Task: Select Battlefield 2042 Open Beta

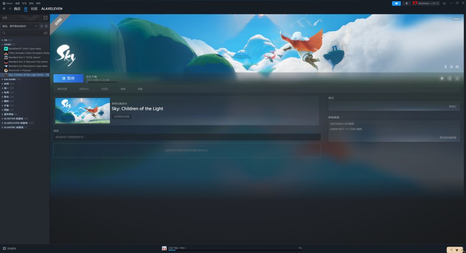Action: point(25,49)
